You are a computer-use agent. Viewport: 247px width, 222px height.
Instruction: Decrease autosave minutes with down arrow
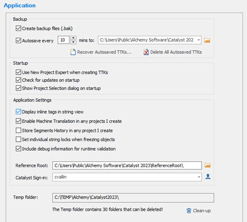point(73,42)
